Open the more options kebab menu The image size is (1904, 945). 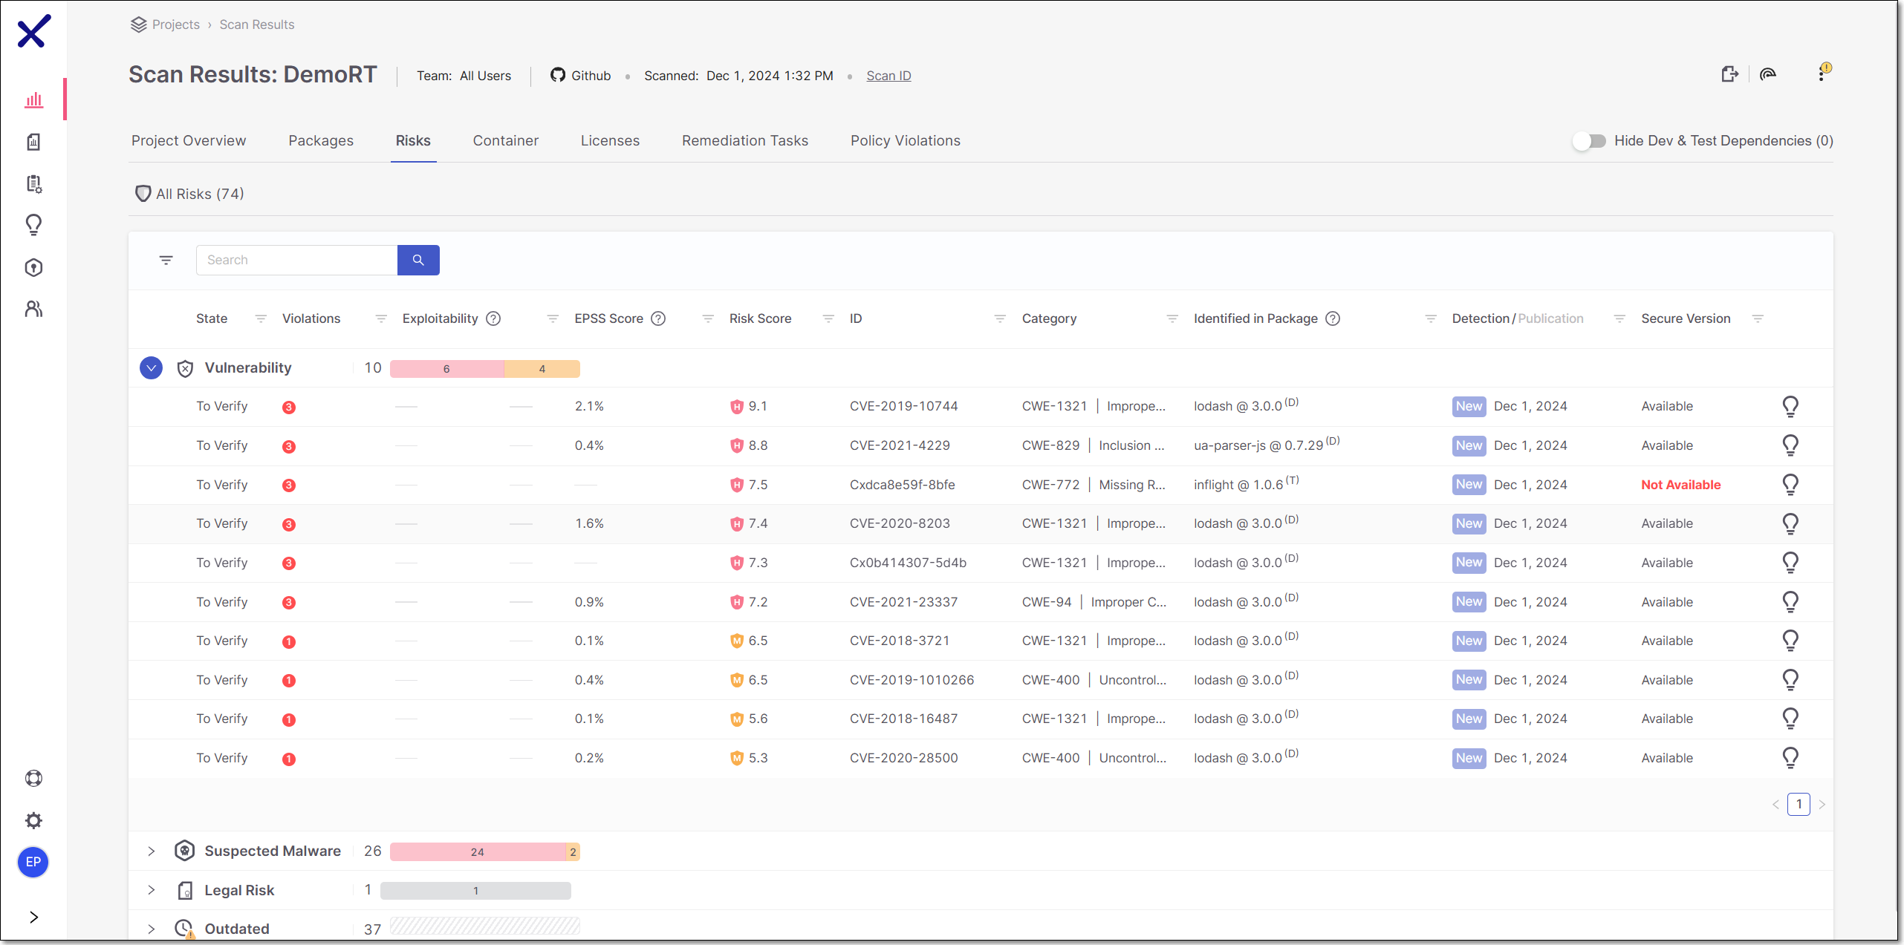(1822, 73)
